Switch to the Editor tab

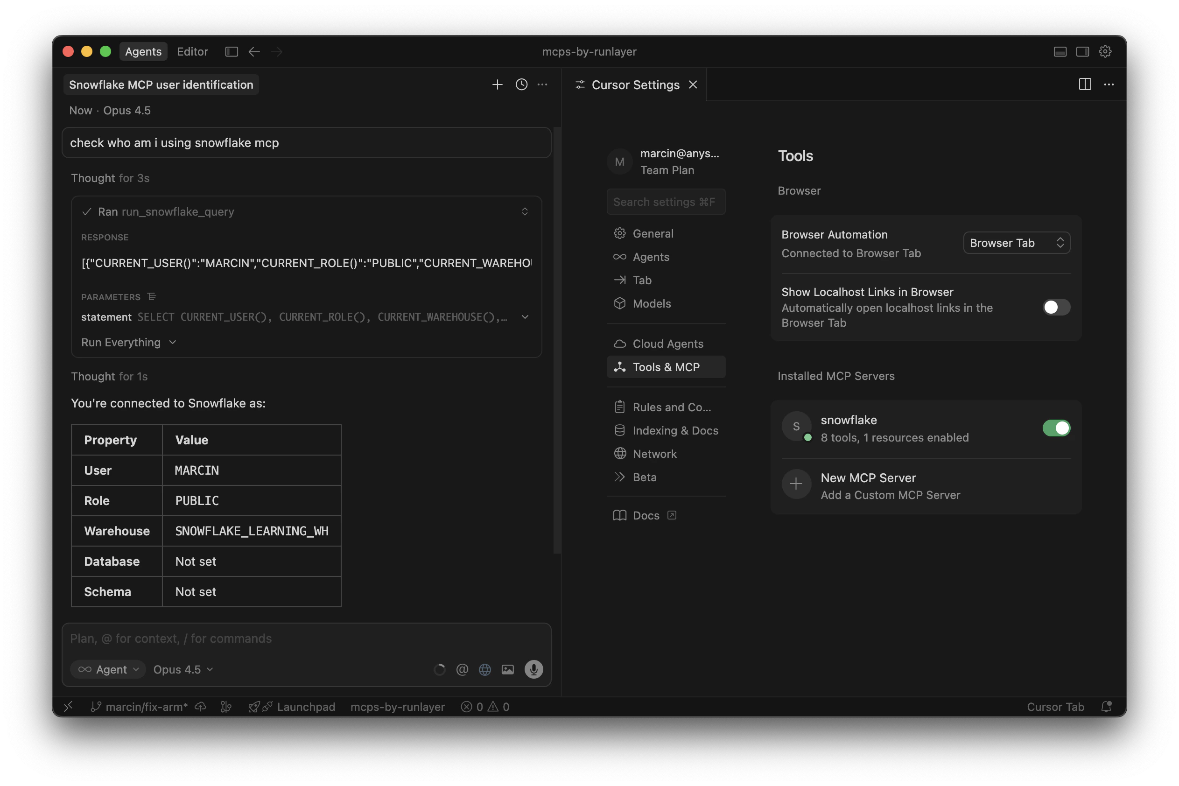click(x=192, y=52)
